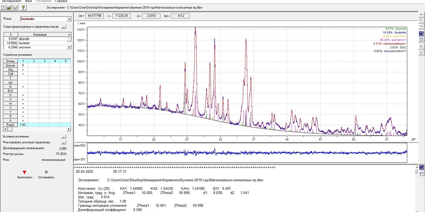Click the log panel scrollbar up arrow

pos(417,167)
